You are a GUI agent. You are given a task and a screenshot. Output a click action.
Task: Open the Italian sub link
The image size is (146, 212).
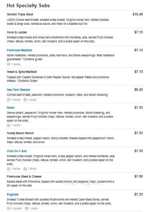pyautogui.click(x=11, y=108)
